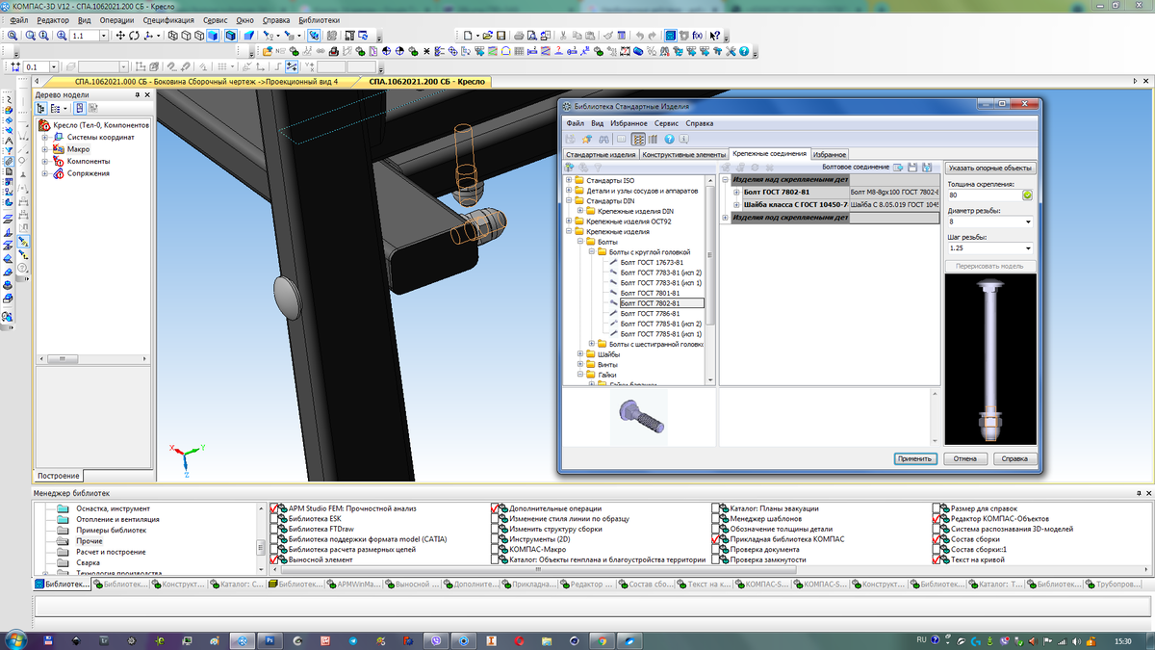This screenshot has height=650, width=1155.
Task: Select the Прочие folder in library manager
Action: [90, 541]
